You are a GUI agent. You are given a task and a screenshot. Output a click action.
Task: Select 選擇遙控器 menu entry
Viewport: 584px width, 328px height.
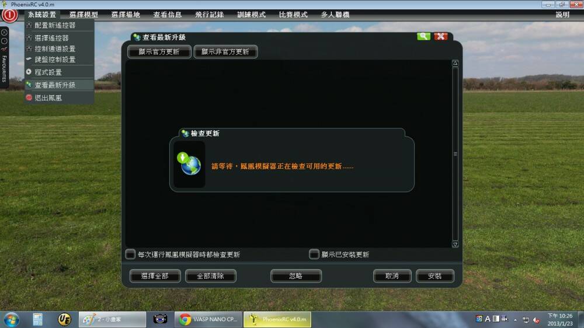(x=59, y=37)
